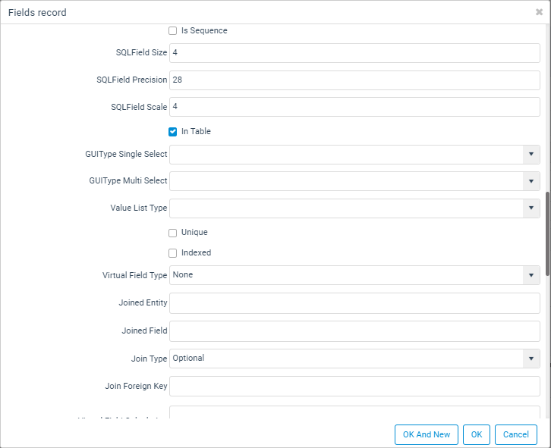Focus the SQLField Precision input field
551x448 pixels.
354,80
